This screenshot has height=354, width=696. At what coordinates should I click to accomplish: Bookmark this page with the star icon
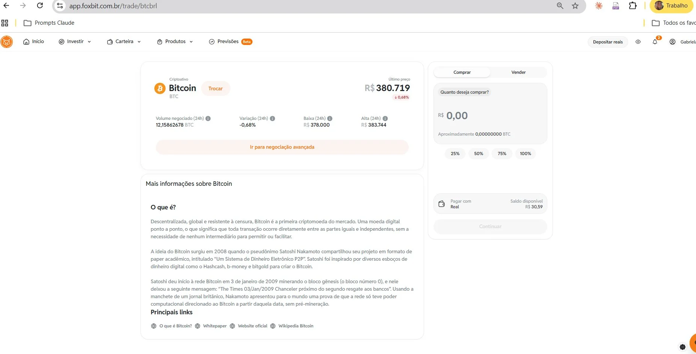pyautogui.click(x=575, y=6)
